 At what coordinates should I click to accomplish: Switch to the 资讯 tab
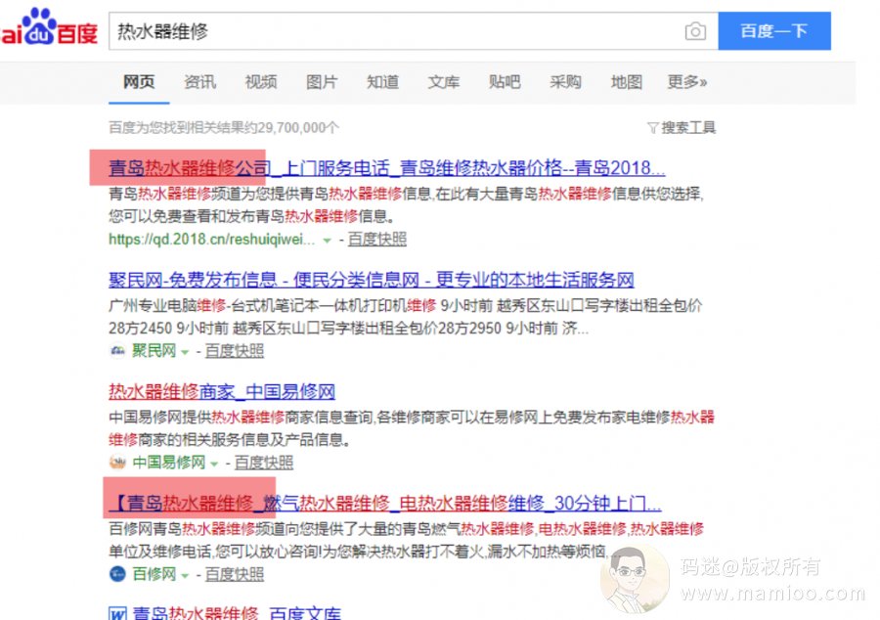click(x=199, y=82)
